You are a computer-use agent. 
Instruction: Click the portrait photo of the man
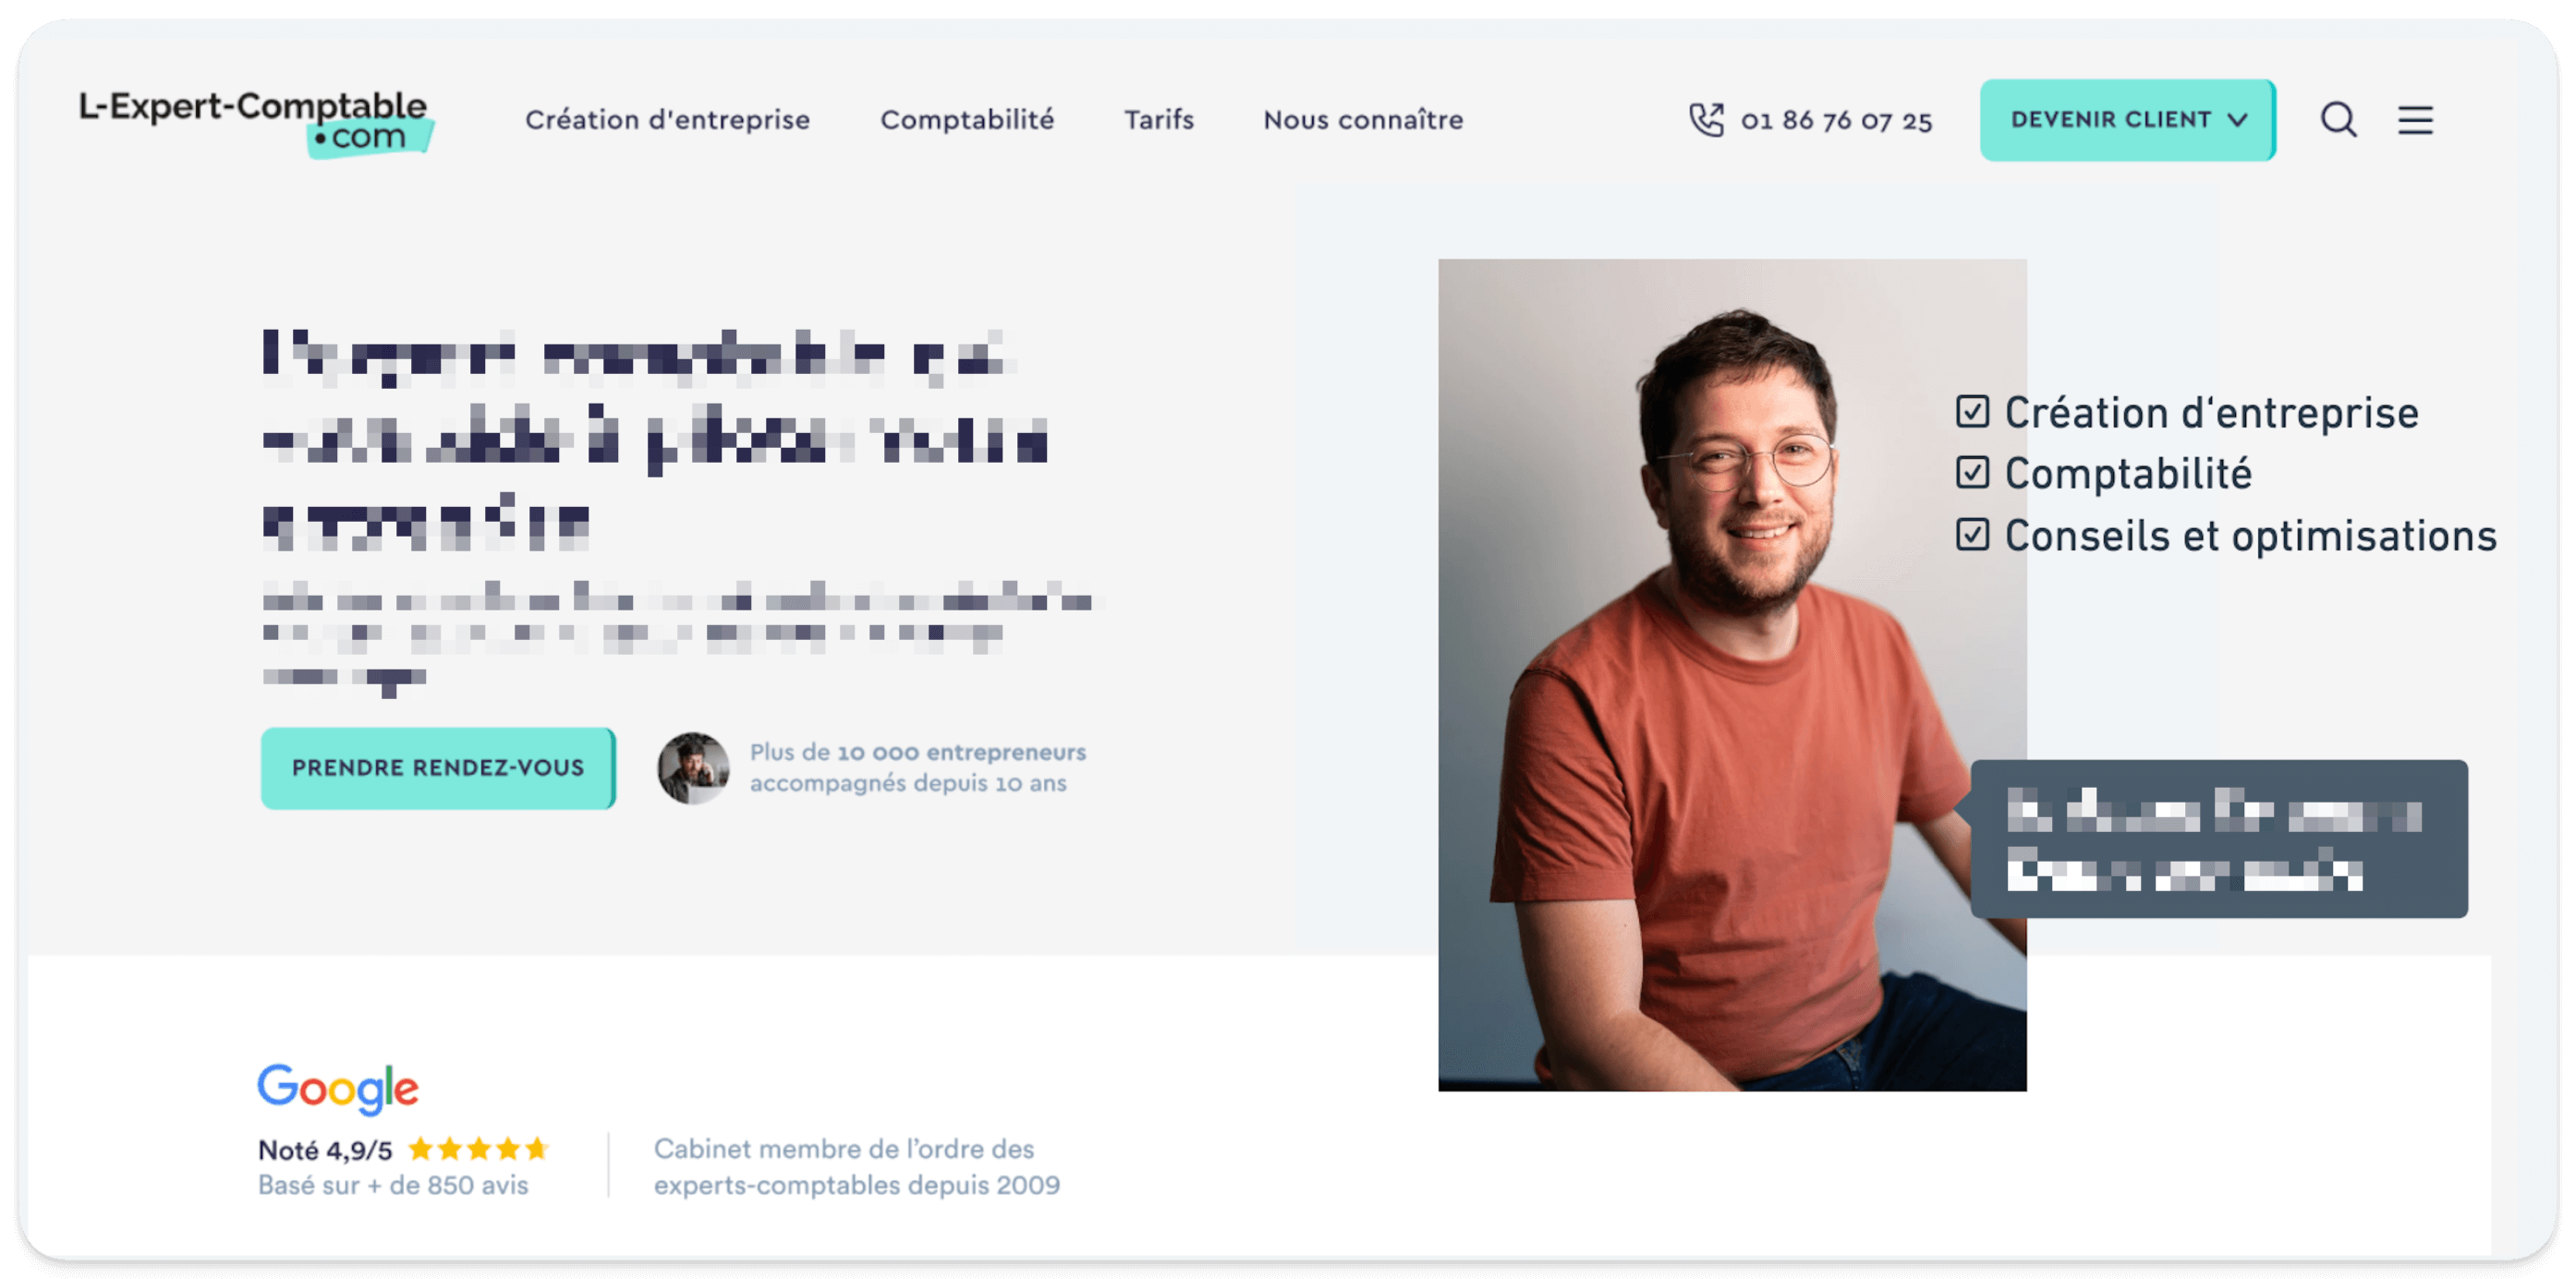[x=1731, y=674]
